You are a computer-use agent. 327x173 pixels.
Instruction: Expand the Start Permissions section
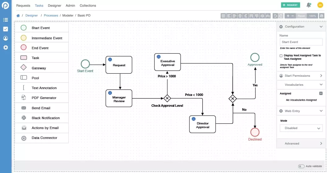click(301, 76)
